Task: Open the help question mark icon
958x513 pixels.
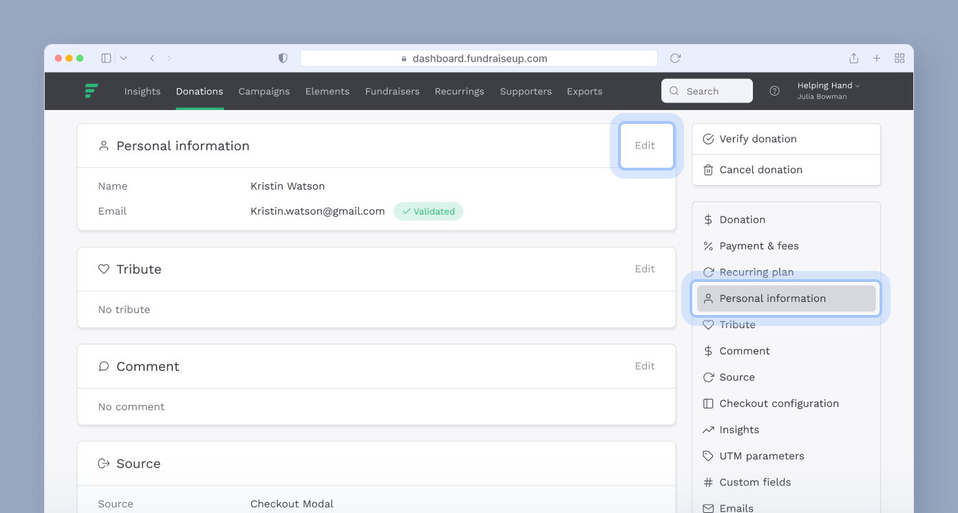Action: (x=774, y=90)
